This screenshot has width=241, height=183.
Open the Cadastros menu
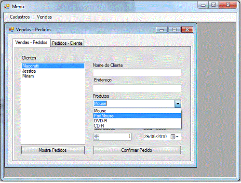(x=20, y=17)
